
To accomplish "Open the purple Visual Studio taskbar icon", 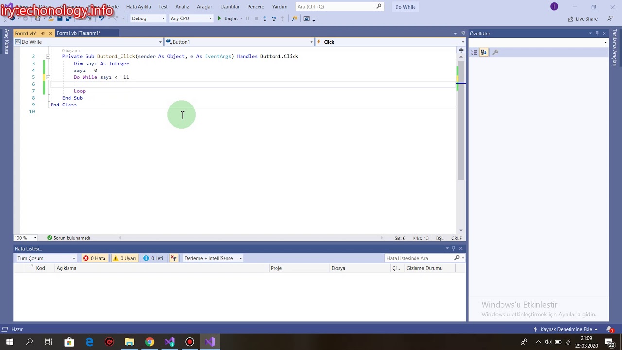I will (x=210, y=342).
